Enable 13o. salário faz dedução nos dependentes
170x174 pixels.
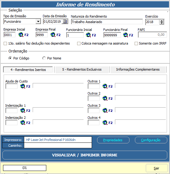(5, 44)
